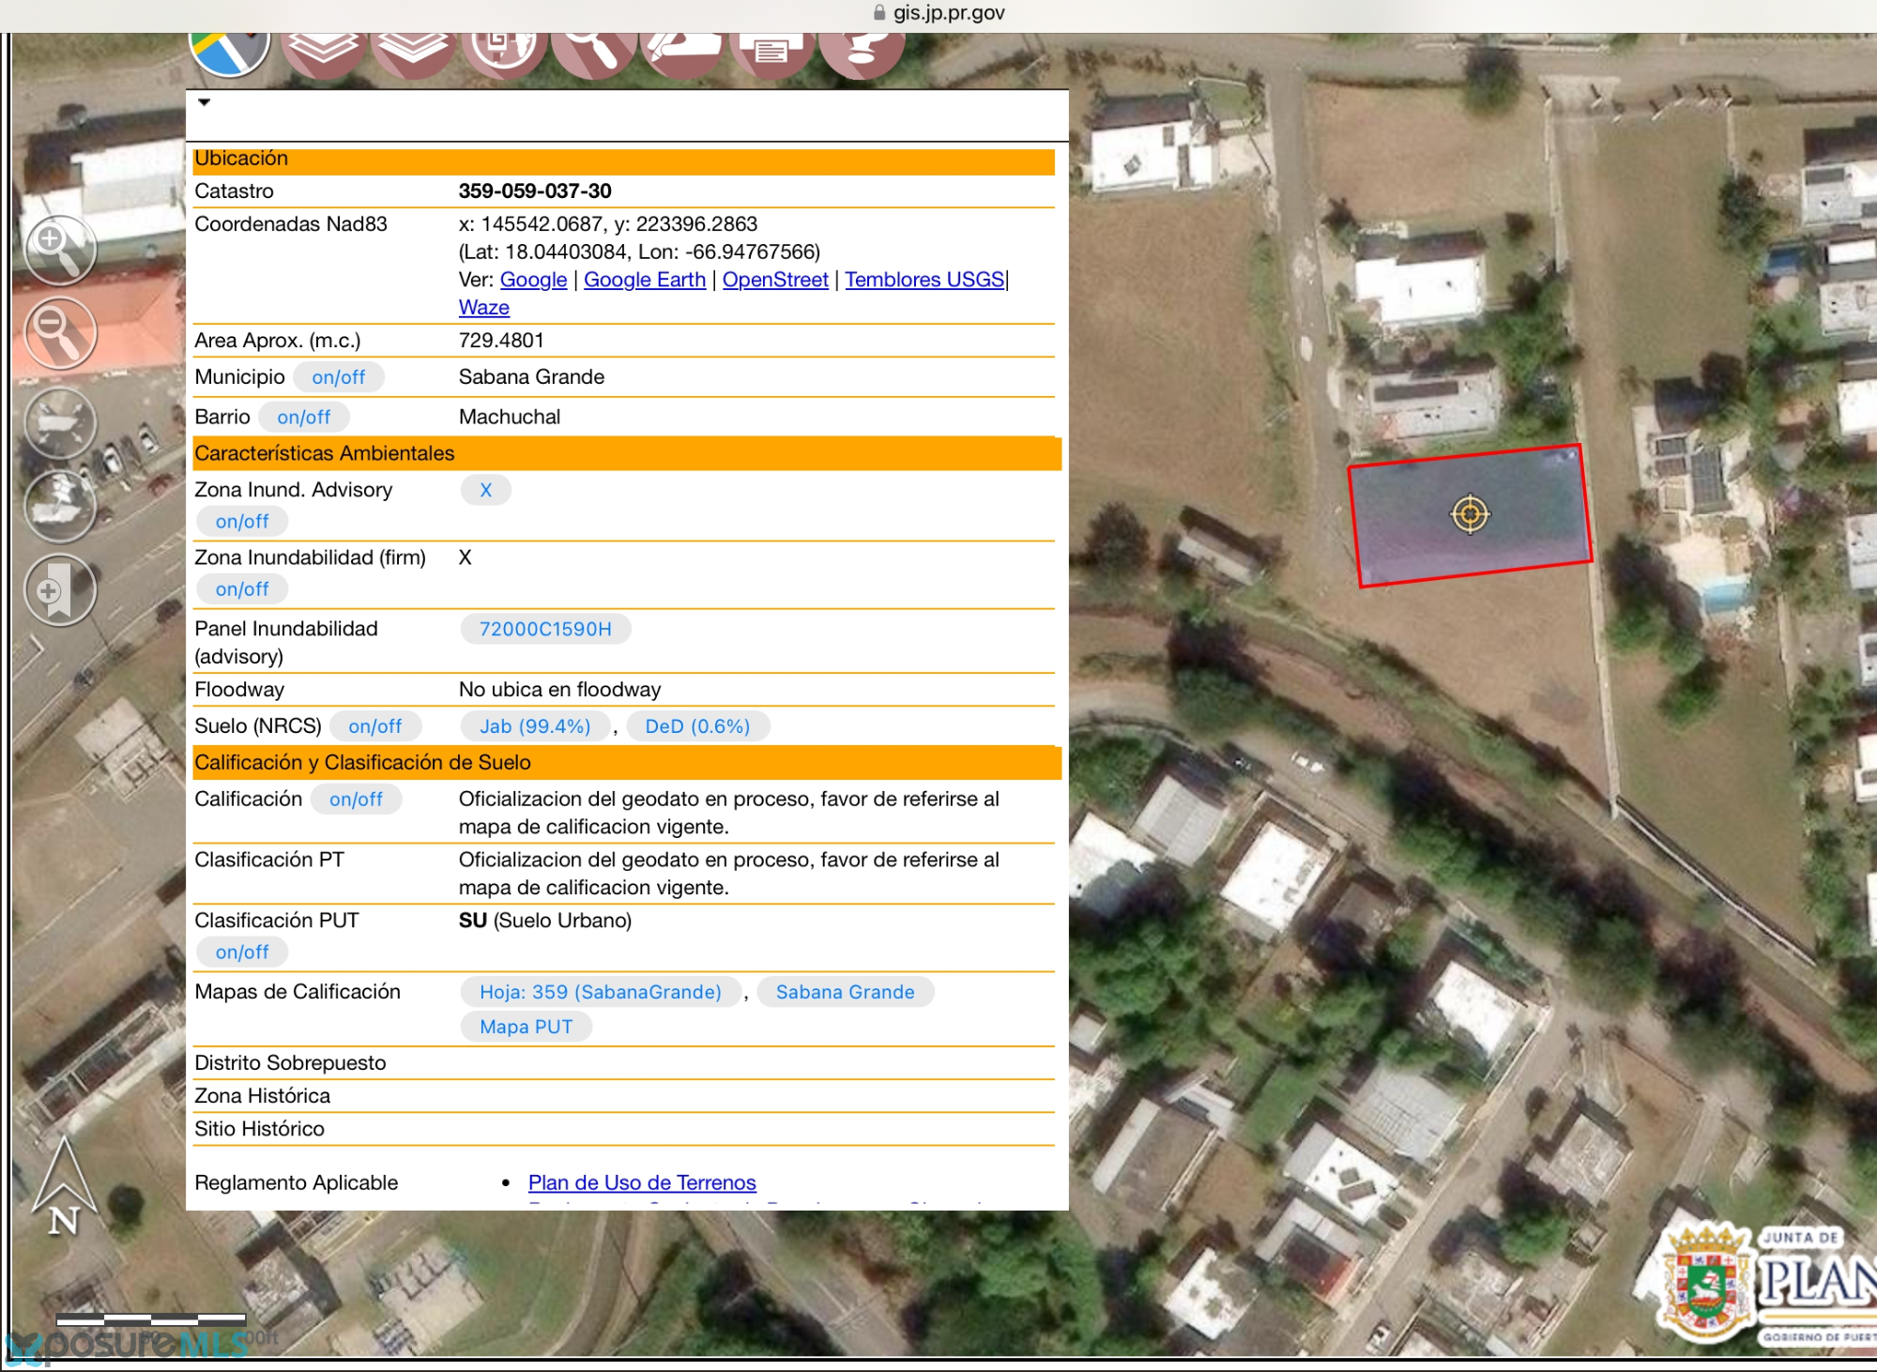Viewport: 1877px width, 1372px height.
Task: Open the Google Earth link
Action: [x=644, y=280]
